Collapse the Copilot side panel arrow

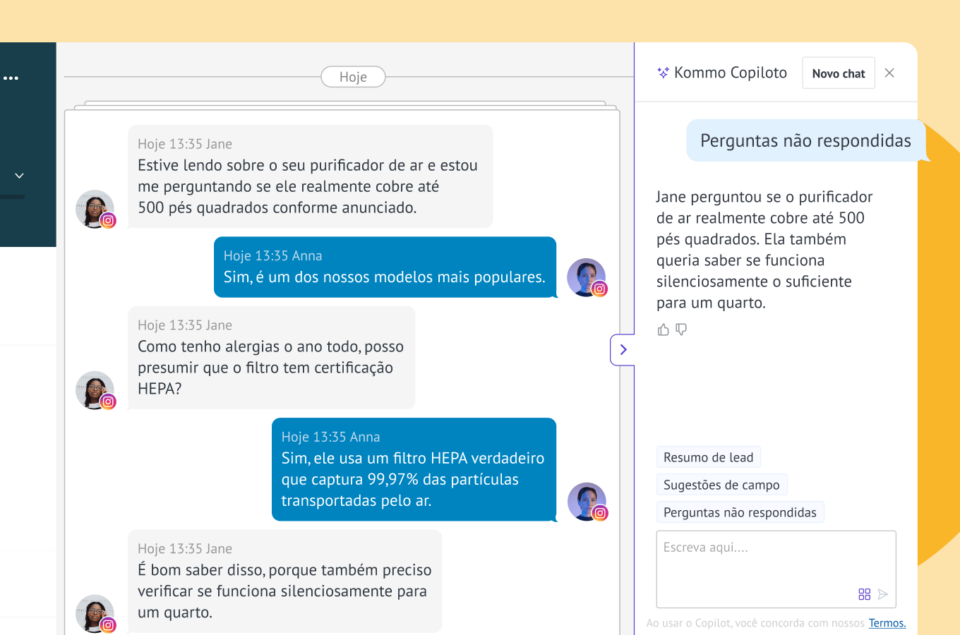623,349
